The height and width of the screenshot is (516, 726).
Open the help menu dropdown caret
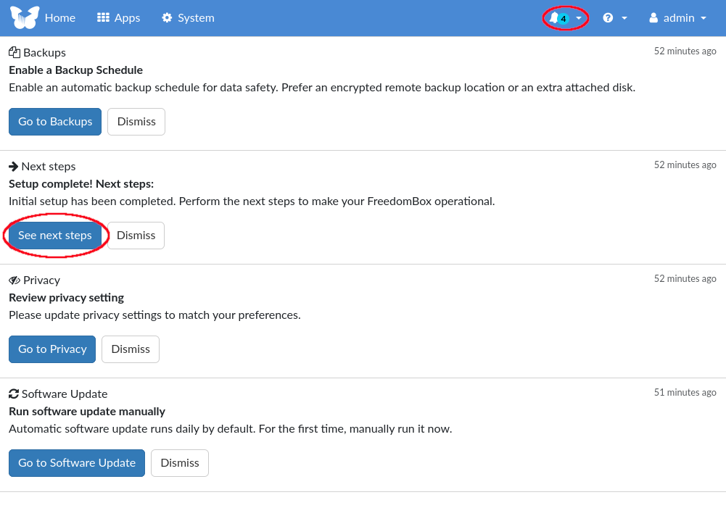[624, 18]
